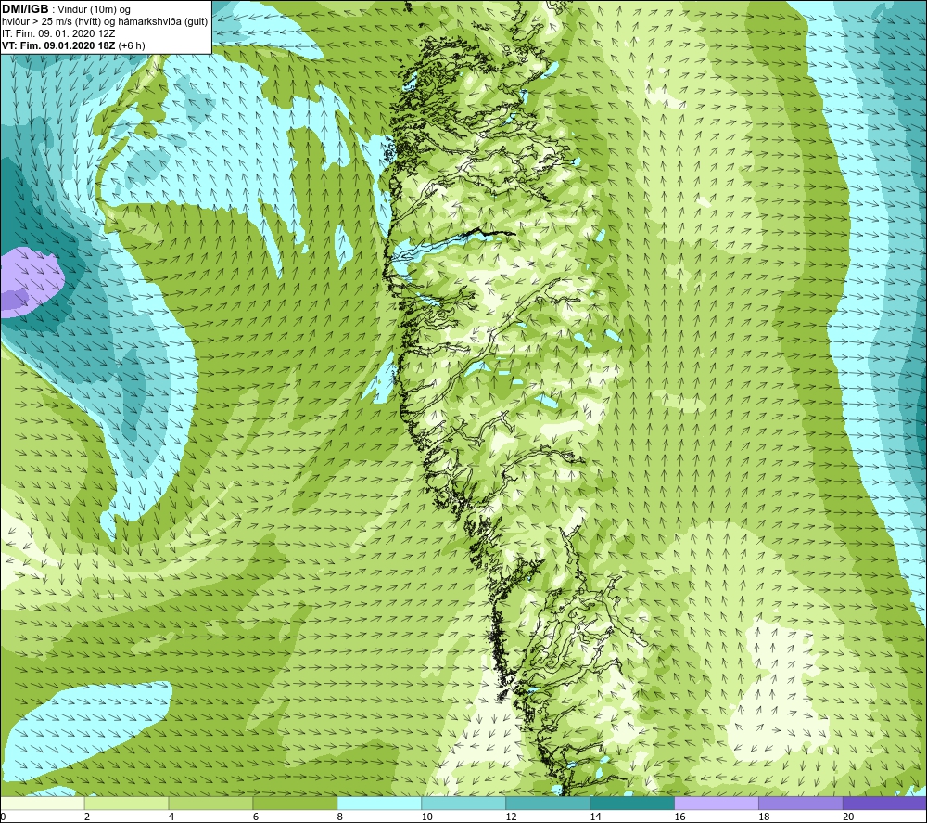Click the 'Vindur (10m) og' legend text
Image resolution: width=927 pixels, height=823 pixels.
(94, 10)
